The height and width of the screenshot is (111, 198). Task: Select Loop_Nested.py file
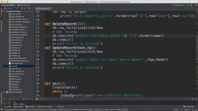coord(16,71)
